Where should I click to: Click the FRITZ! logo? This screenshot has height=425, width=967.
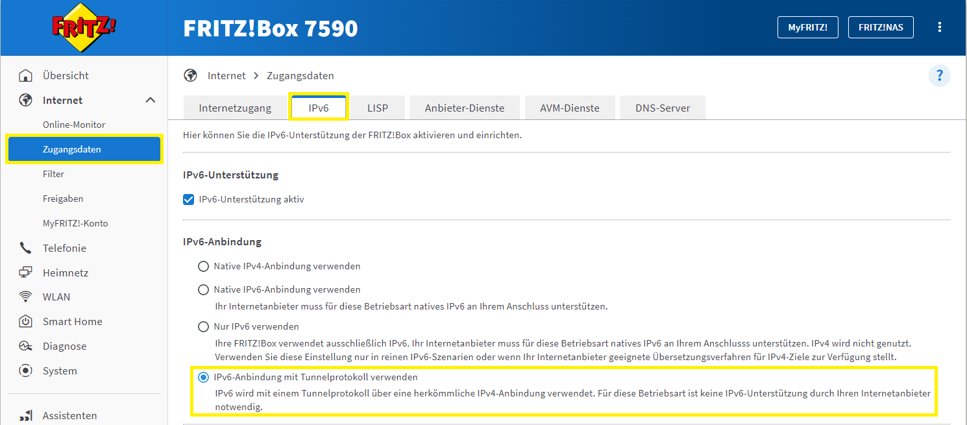(84, 28)
